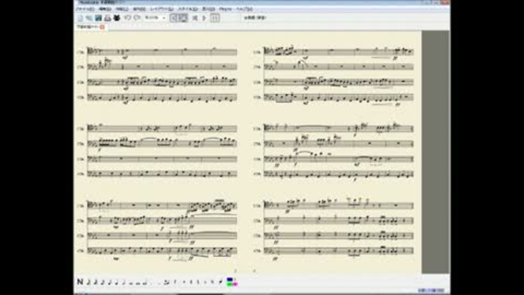The width and height of the screenshot is (524, 295).
Task: Redo the action via toolbar arrow
Action: click(137, 17)
